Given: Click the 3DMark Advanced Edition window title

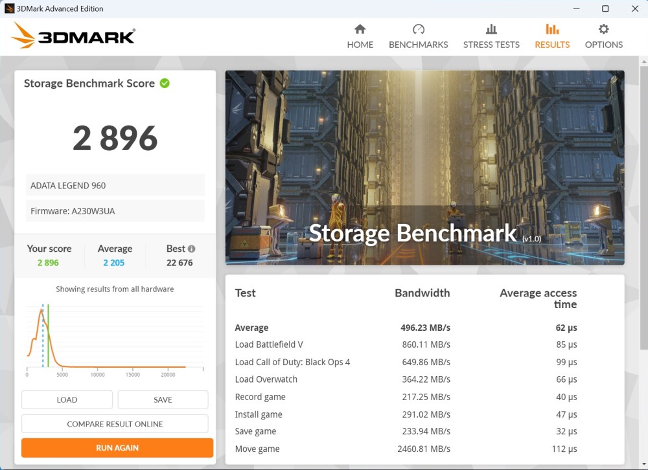Looking at the screenshot, I should coord(60,8).
